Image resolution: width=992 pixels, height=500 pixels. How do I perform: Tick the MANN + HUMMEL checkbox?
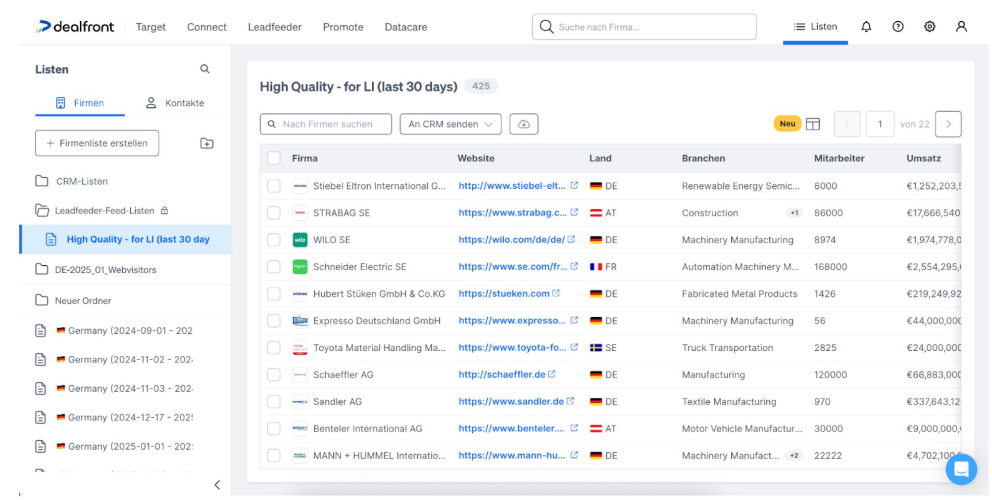coord(274,456)
